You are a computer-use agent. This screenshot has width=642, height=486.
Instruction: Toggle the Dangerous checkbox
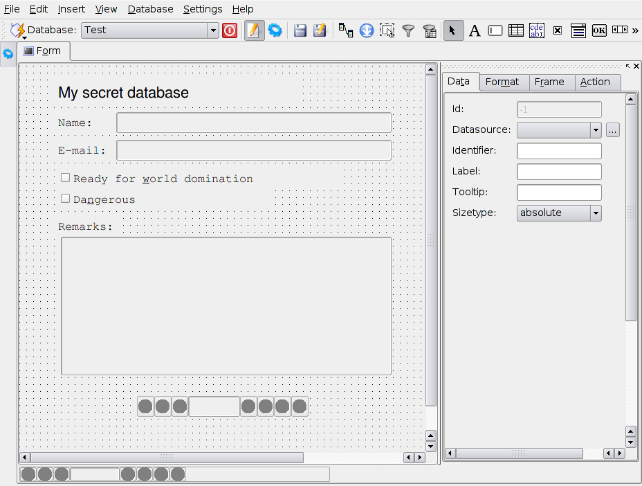pos(66,199)
